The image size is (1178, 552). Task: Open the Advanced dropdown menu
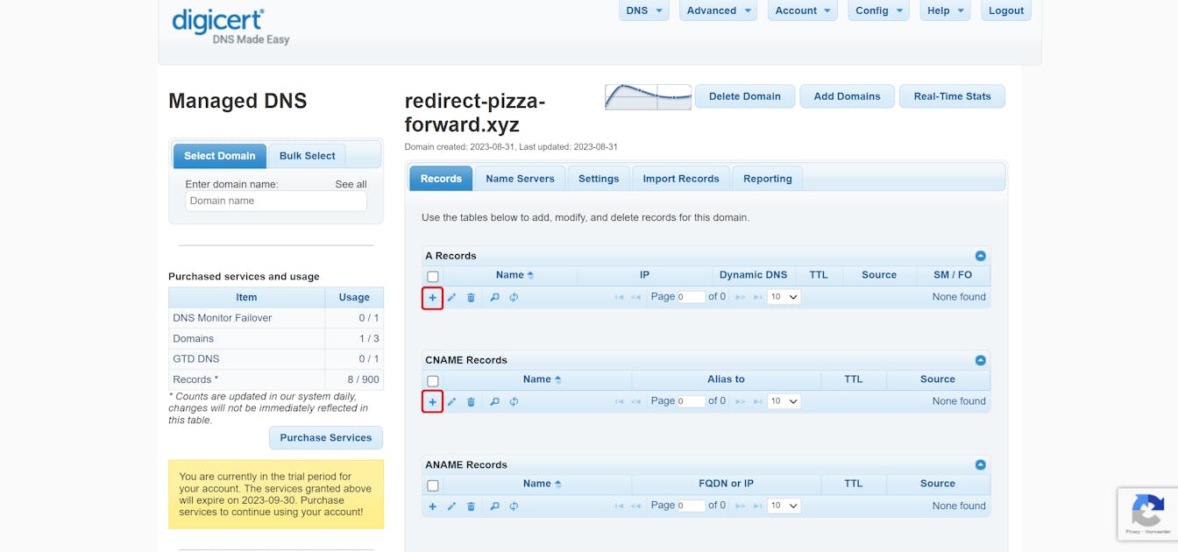720,11
